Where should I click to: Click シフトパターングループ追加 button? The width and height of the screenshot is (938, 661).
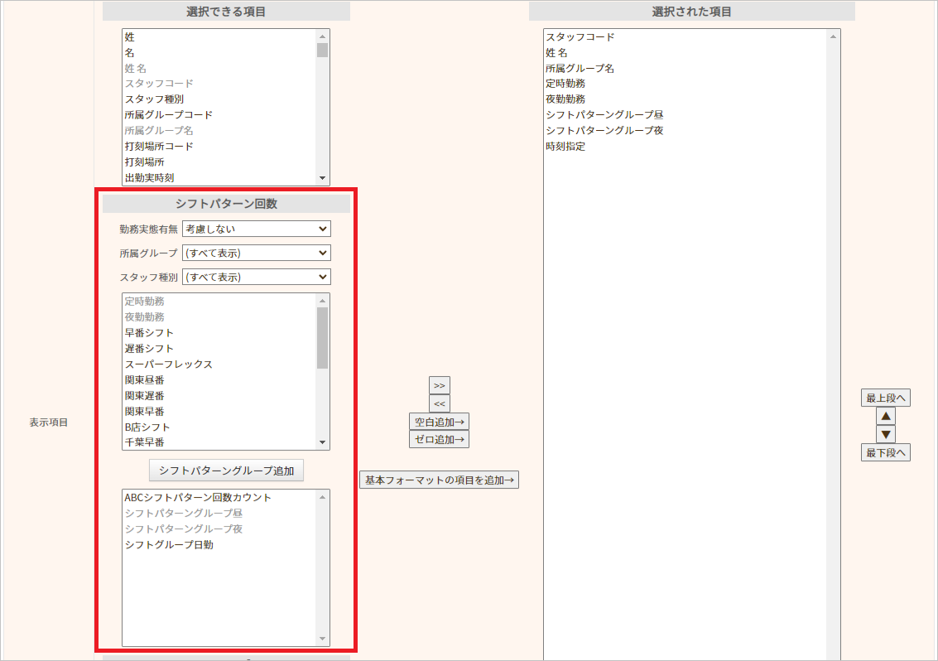[226, 470]
